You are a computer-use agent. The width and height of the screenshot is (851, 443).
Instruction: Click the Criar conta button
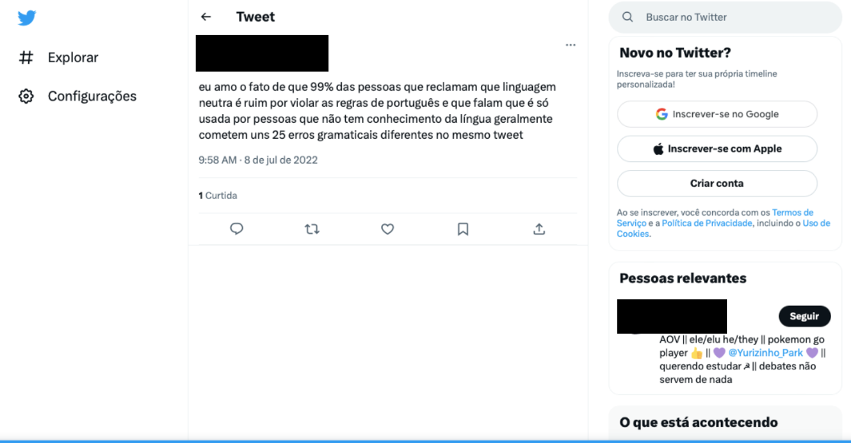[x=717, y=184]
